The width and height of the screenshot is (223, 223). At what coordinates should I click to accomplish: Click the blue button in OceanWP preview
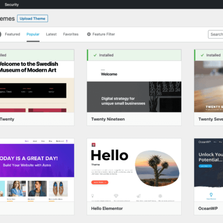point(205,166)
